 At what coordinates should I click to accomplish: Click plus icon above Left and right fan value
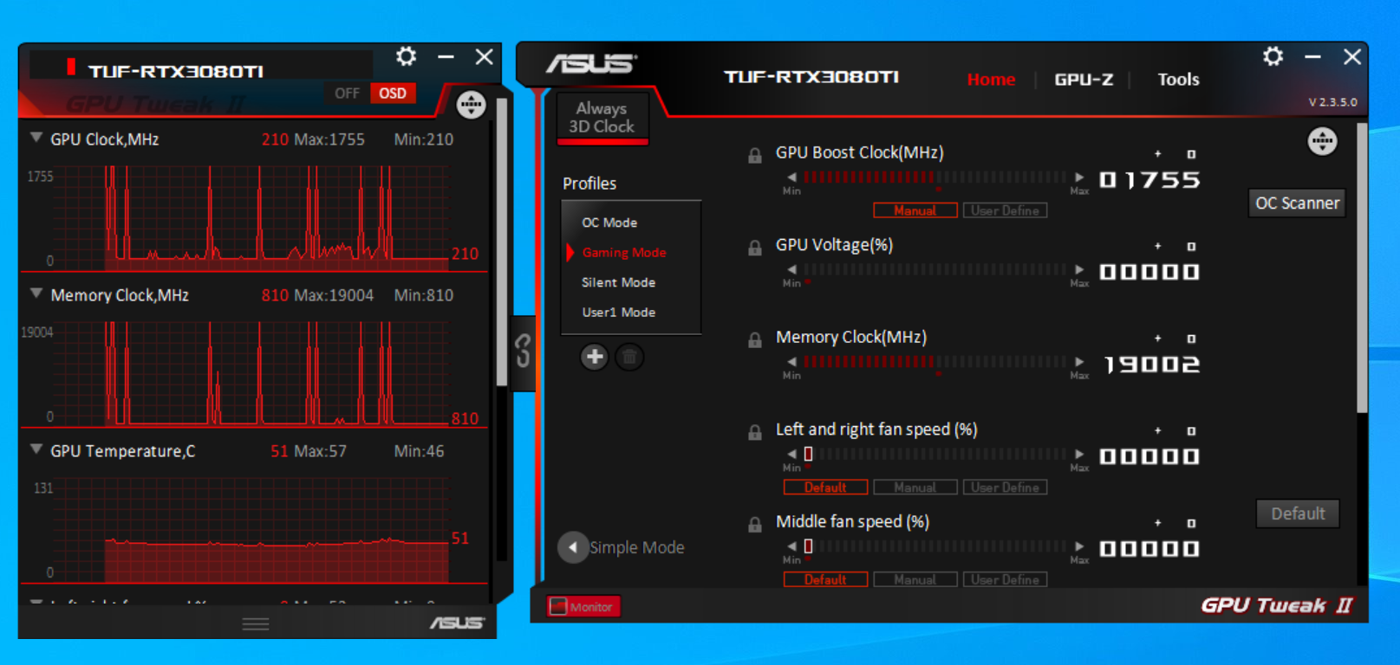(x=1157, y=430)
